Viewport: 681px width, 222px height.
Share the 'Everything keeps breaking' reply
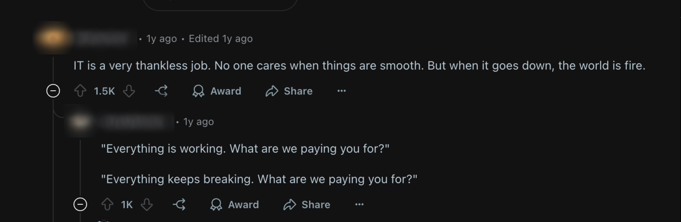(307, 205)
